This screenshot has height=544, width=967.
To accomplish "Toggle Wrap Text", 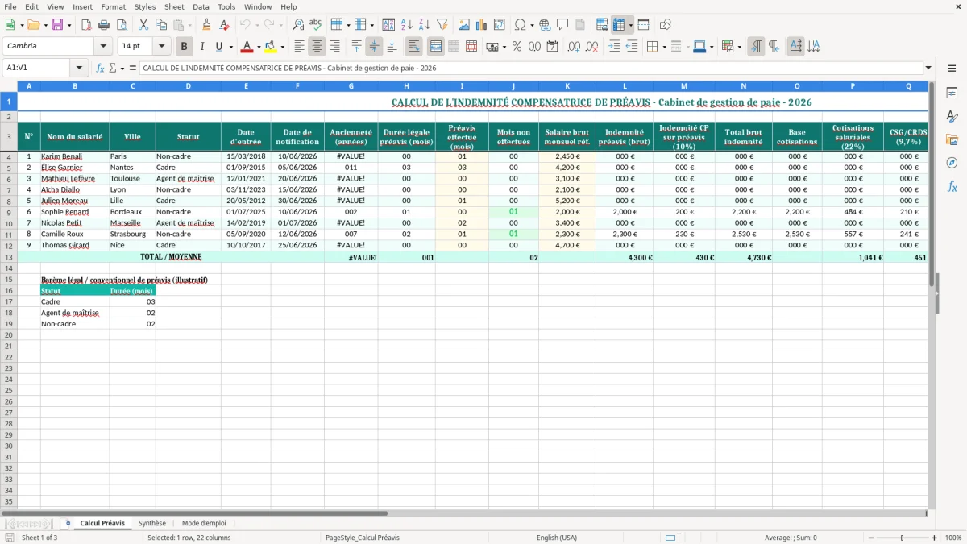I will click(413, 47).
